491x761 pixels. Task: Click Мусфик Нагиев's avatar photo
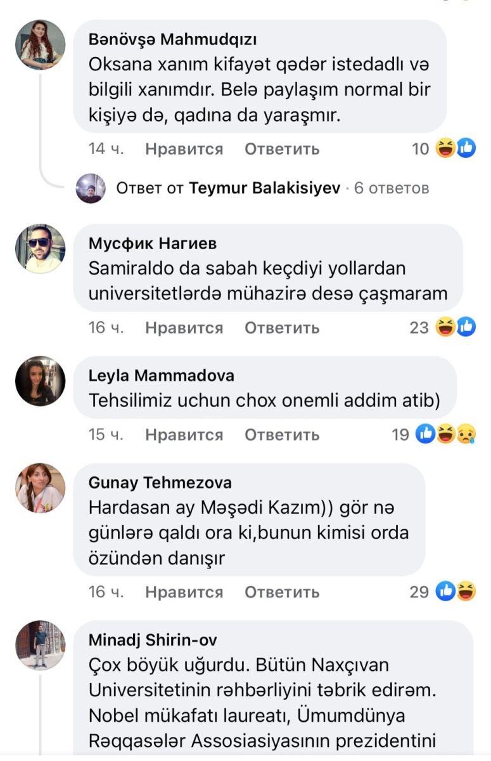click(x=40, y=249)
